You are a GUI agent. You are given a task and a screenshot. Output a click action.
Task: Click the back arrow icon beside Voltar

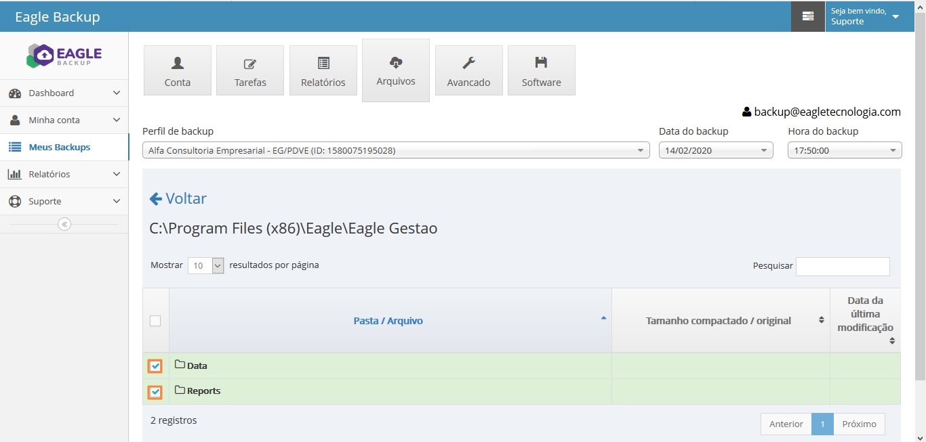click(156, 199)
